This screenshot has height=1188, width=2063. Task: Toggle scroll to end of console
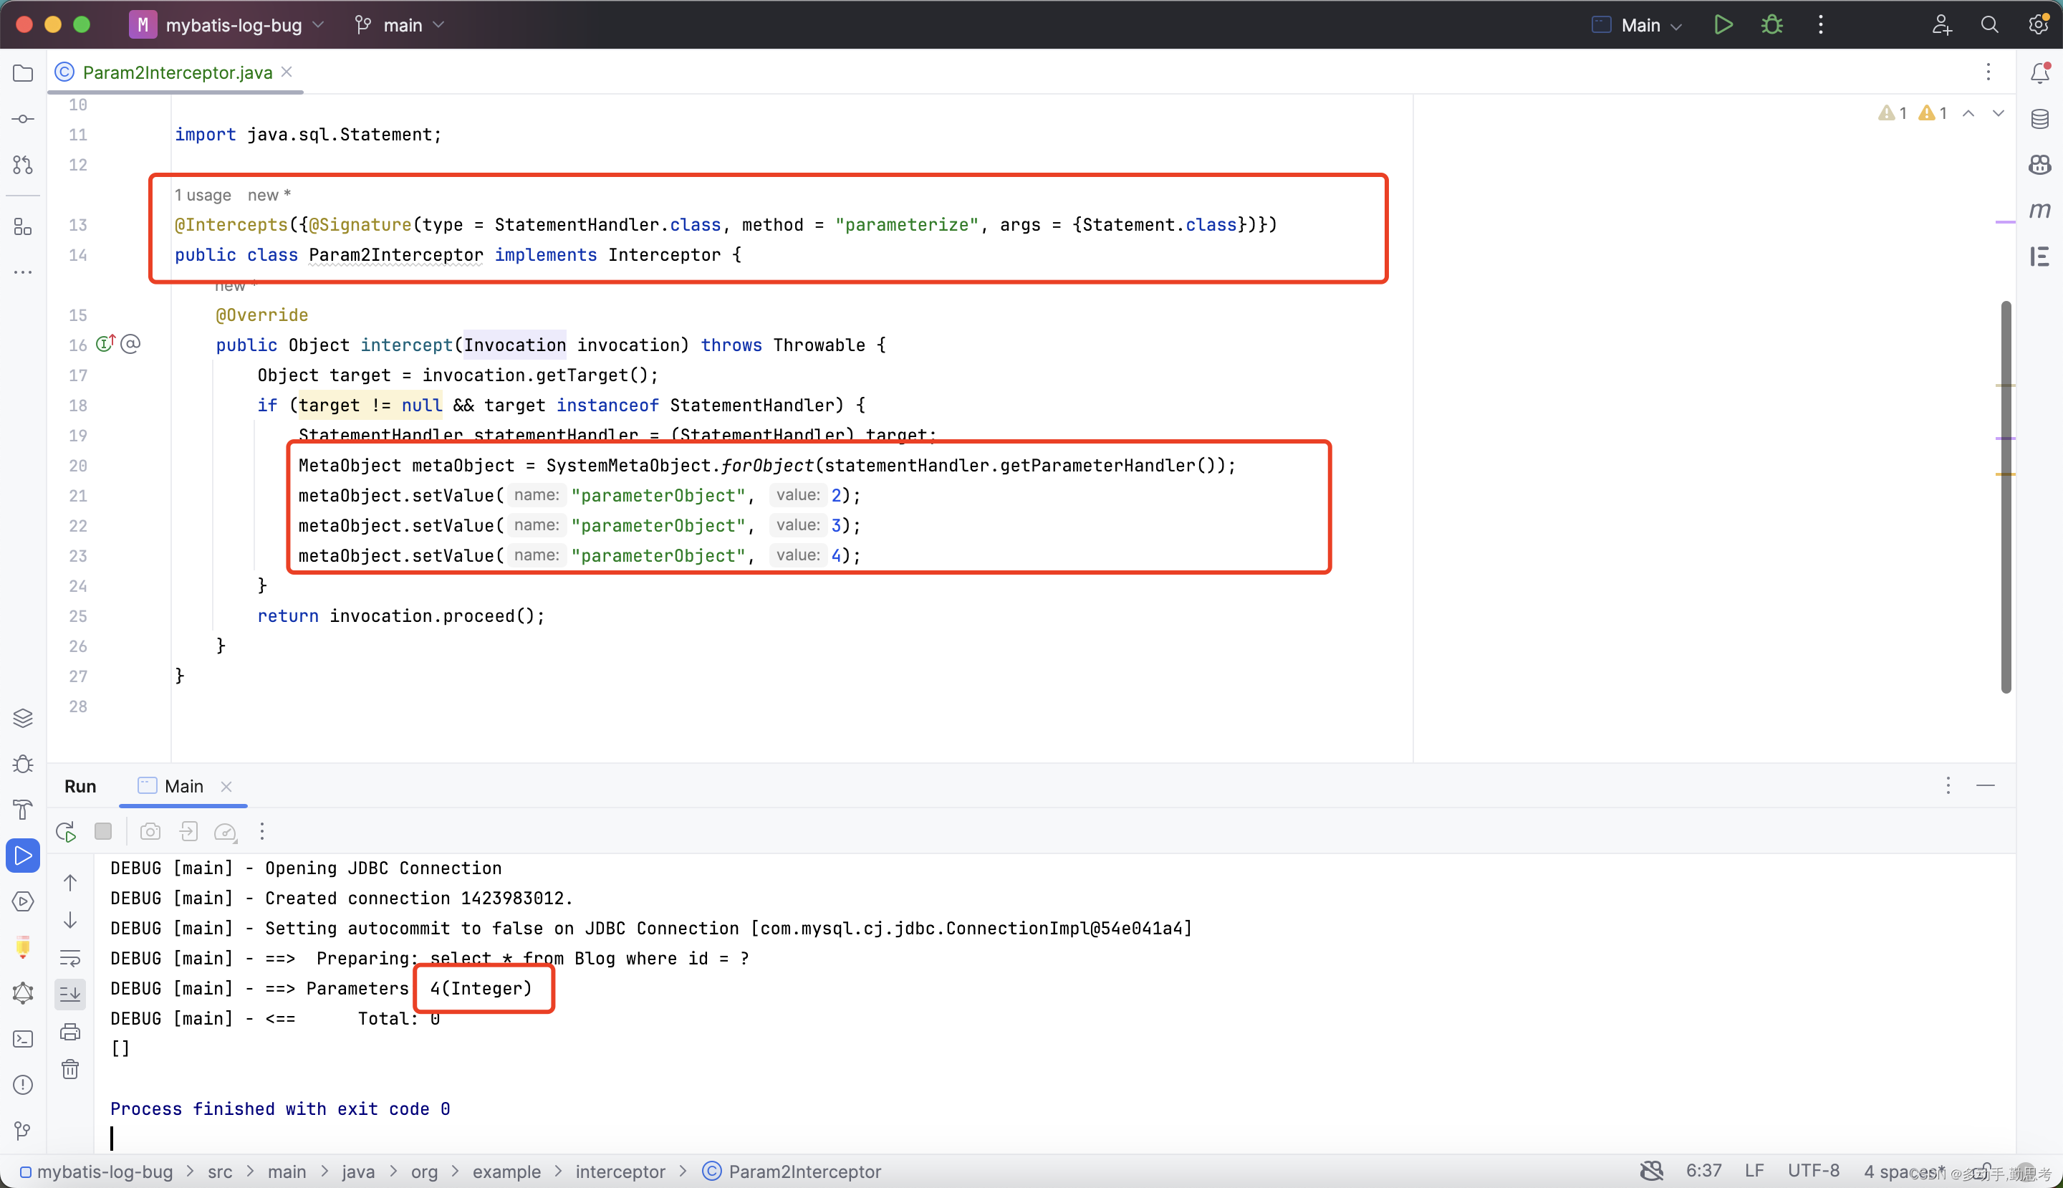(70, 994)
